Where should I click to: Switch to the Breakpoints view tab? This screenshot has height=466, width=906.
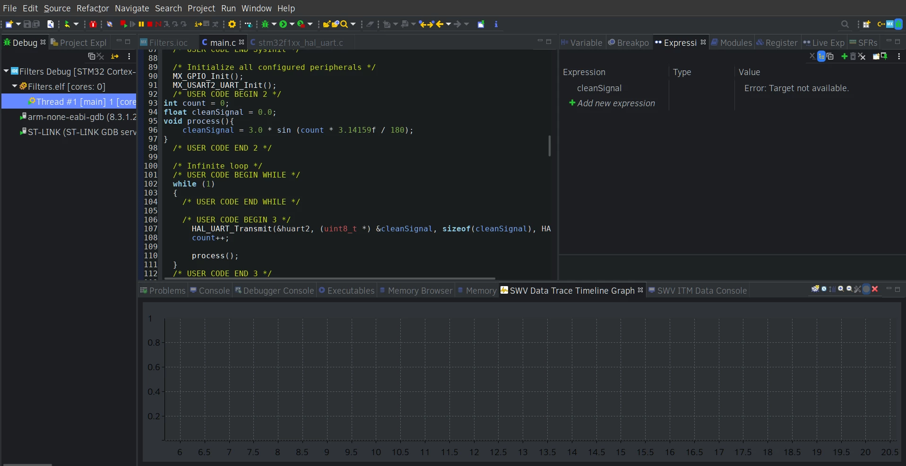[629, 42]
